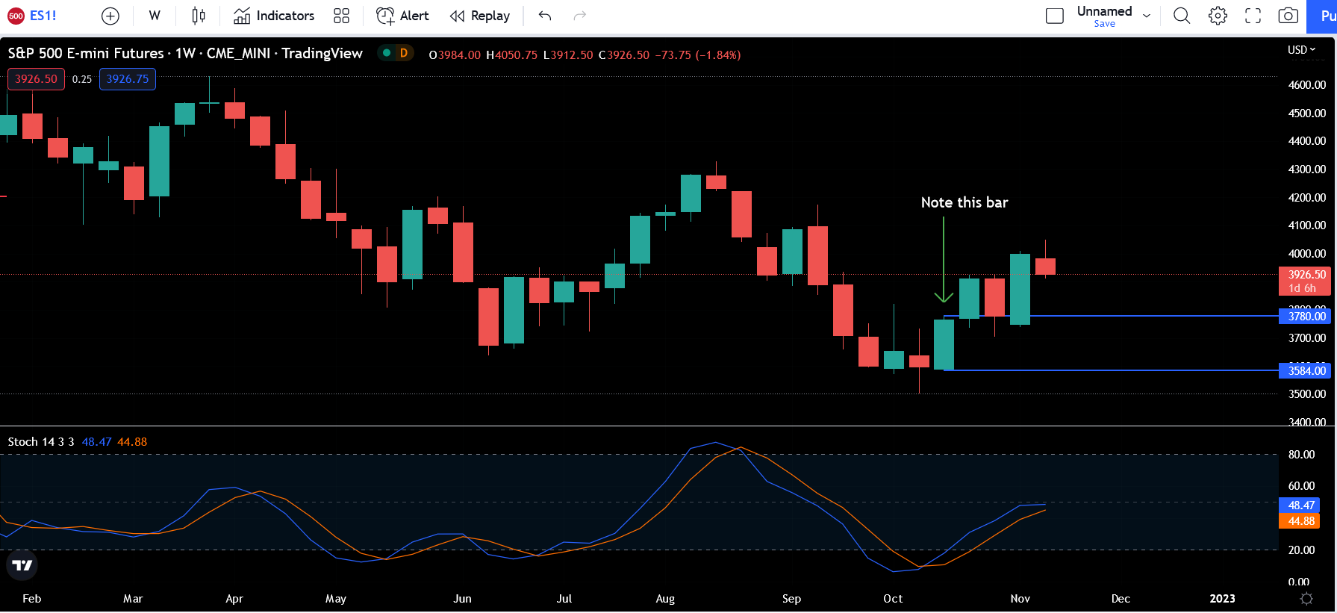Take a chart snapshot with camera
The height and width of the screenshot is (613, 1337).
[1288, 16]
